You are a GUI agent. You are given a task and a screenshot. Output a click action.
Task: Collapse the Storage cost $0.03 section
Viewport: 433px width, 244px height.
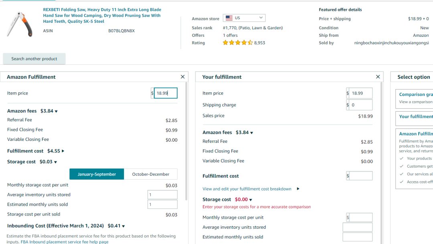point(55,162)
